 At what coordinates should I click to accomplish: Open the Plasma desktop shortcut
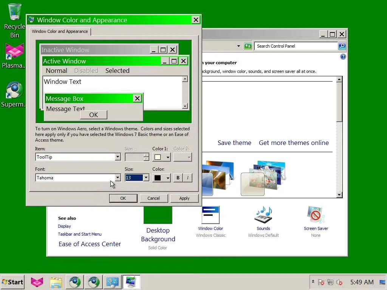tap(14, 56)
